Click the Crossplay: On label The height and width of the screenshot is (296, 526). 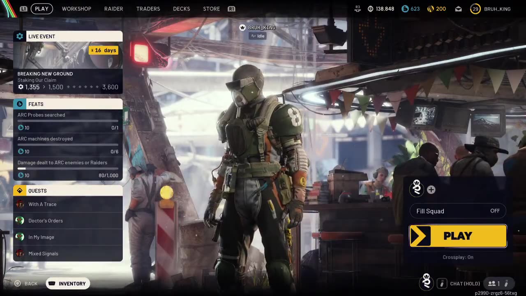click(458, 257)
